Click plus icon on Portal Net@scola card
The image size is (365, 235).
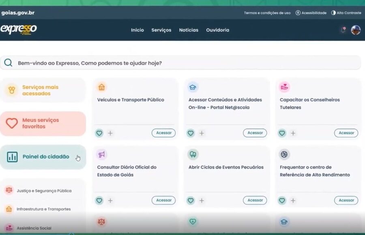[x=202, y=133]
